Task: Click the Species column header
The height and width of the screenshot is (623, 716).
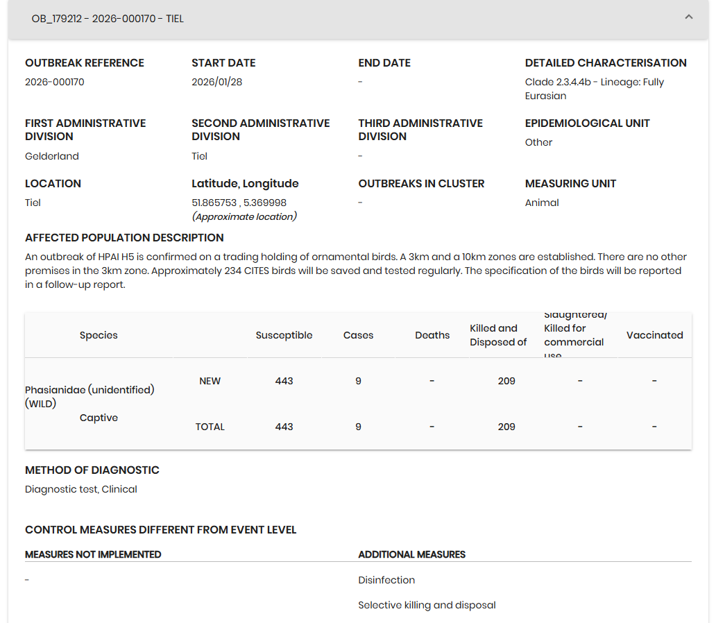Action: (x=99, y=335)
